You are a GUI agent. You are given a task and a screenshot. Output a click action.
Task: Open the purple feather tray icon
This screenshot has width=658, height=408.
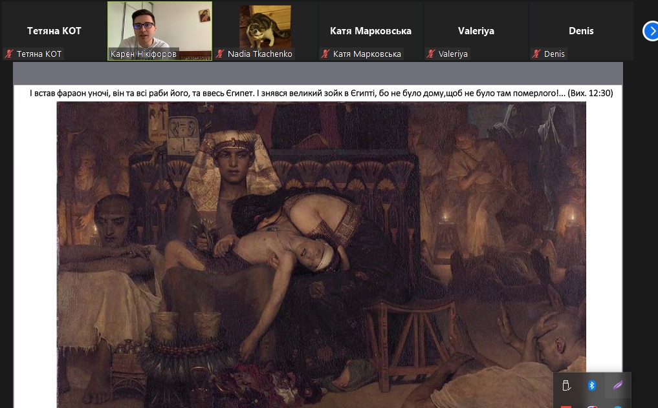tap(617, 385)
